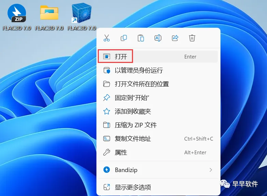Choose 打开 from the context menu
Image resolution: width=267 pixels, height=196 pixels.
(x=158, y=56)
